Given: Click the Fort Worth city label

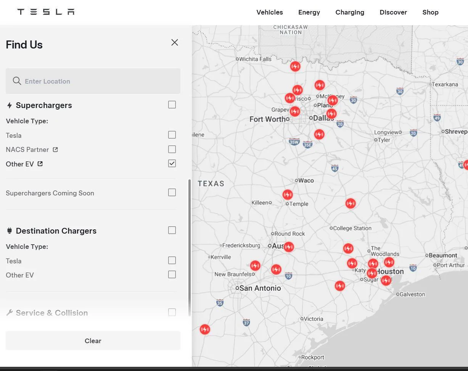Looking at the screenshot, I should tap(268, 119).
